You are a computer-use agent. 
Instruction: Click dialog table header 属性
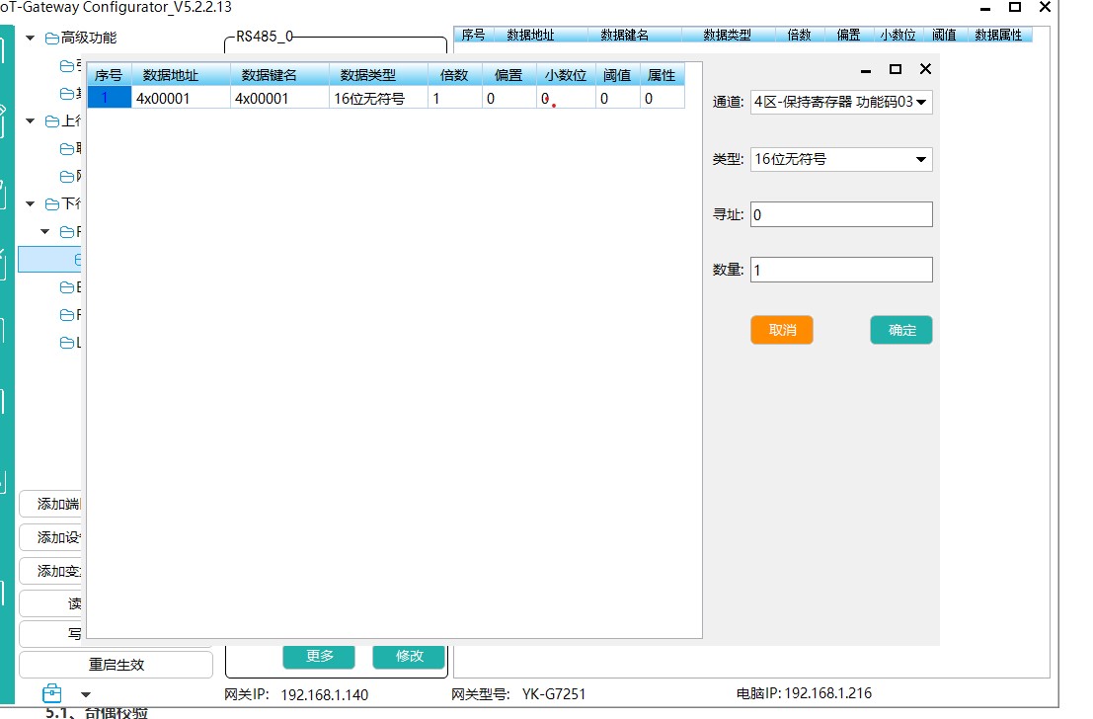tap(663, 75)
